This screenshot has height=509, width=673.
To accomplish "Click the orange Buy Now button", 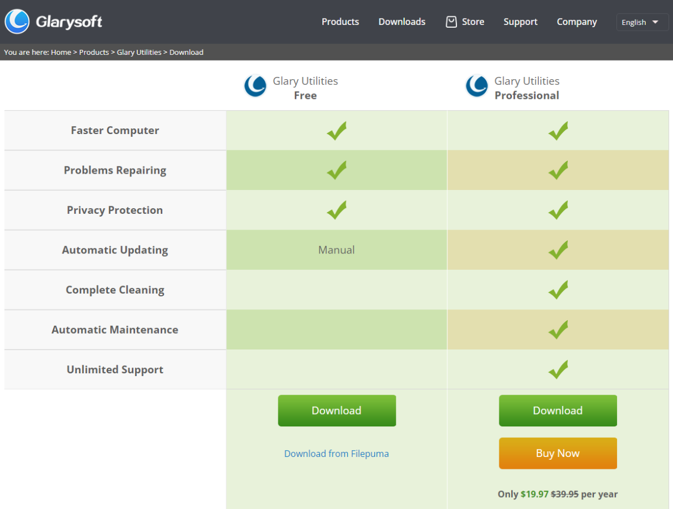I will tap(558, 454).
